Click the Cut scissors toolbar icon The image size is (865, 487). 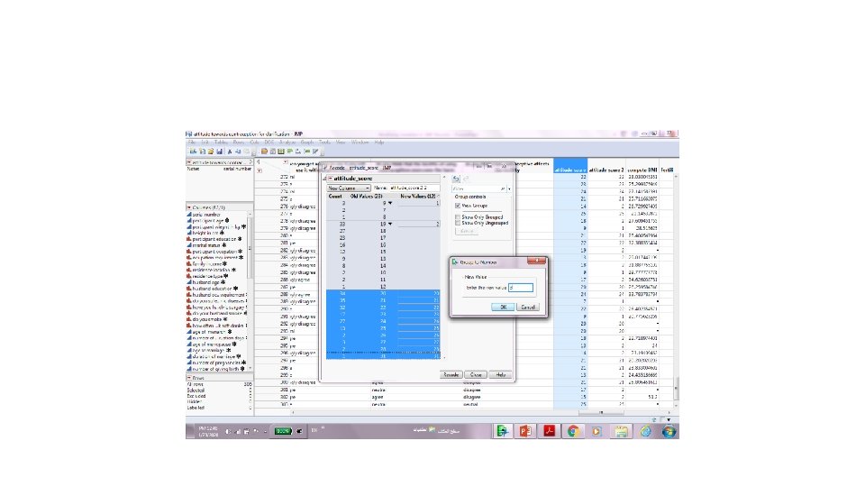pos(230,152)
